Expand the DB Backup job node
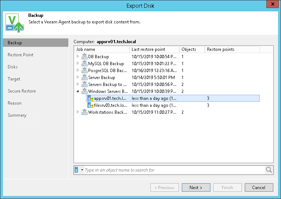This screenshot has width=281, height=199. coord(78,57)
